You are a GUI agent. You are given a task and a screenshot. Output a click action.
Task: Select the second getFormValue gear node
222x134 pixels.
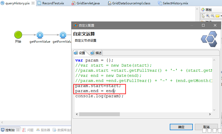63,35
